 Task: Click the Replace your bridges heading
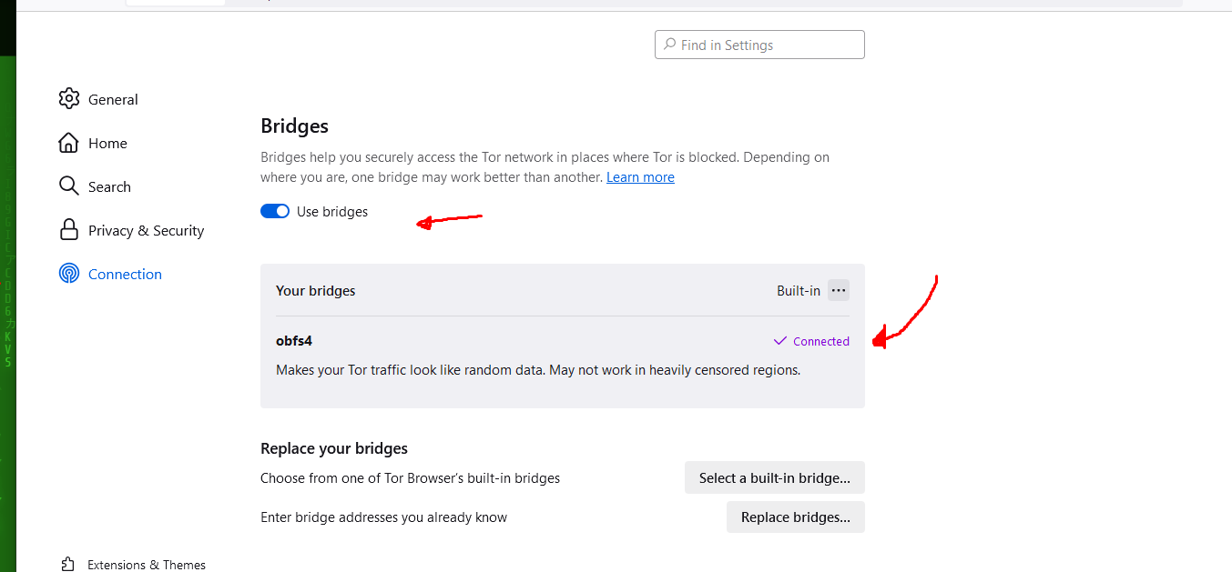tap(334, 448)
